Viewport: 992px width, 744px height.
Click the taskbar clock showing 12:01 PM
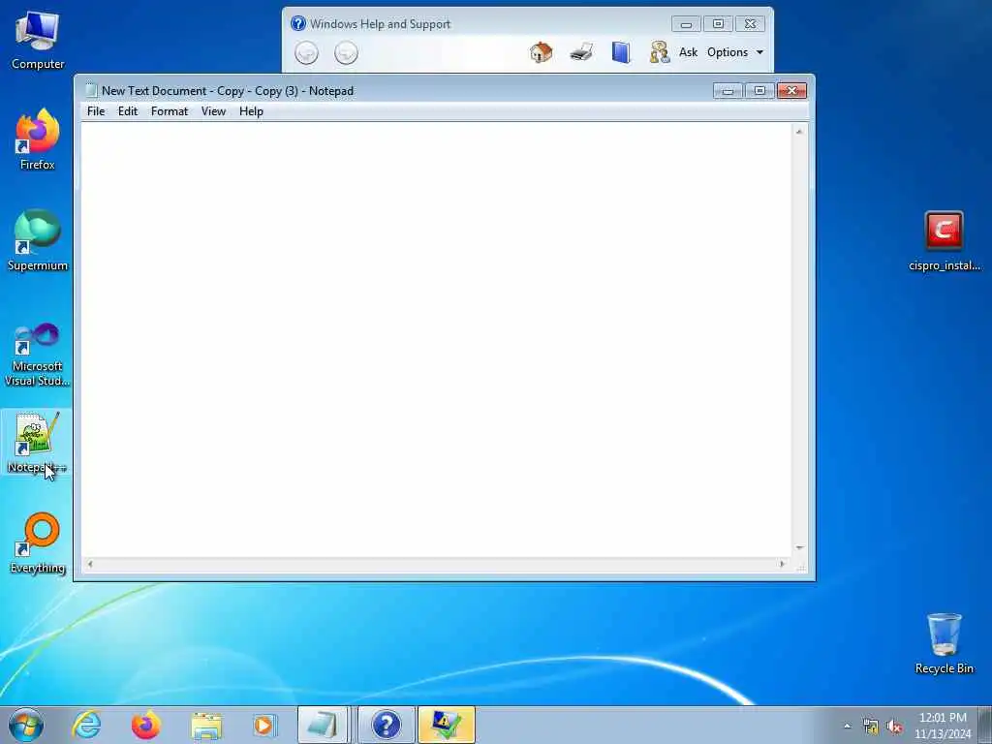tap(943, 726)
